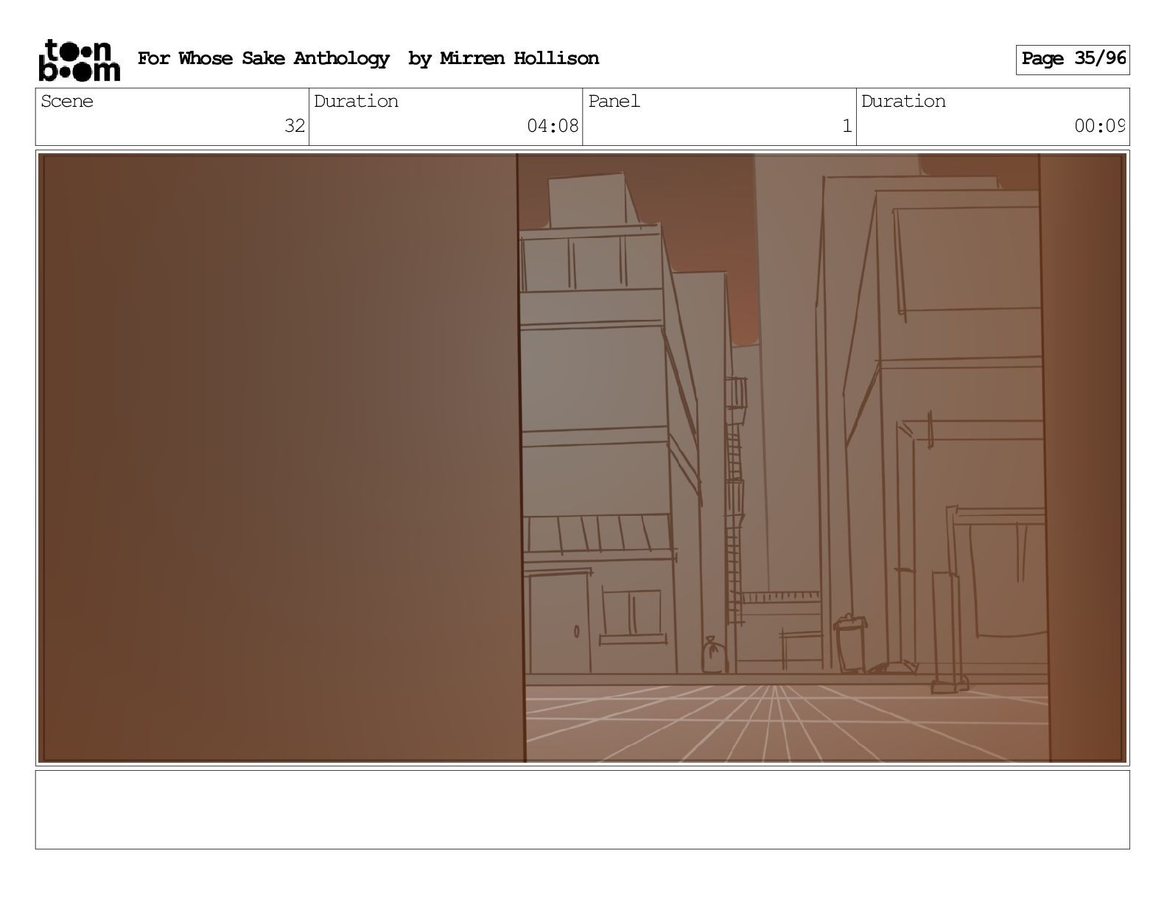Click the panel duration value '00:09'
This screenshot has height=902, width=1167.
click(1099, 126)
